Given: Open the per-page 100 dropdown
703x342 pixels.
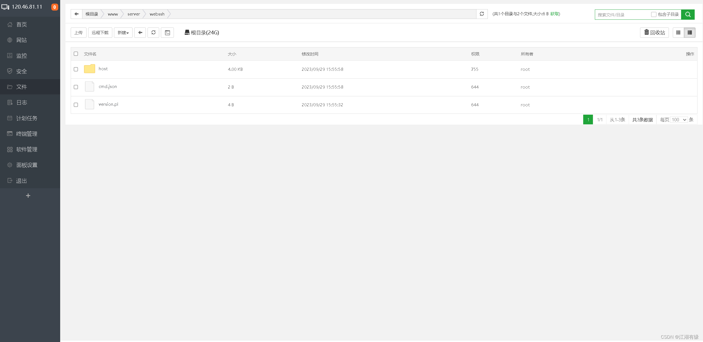Looking at the screenshot, I should 679,120.
